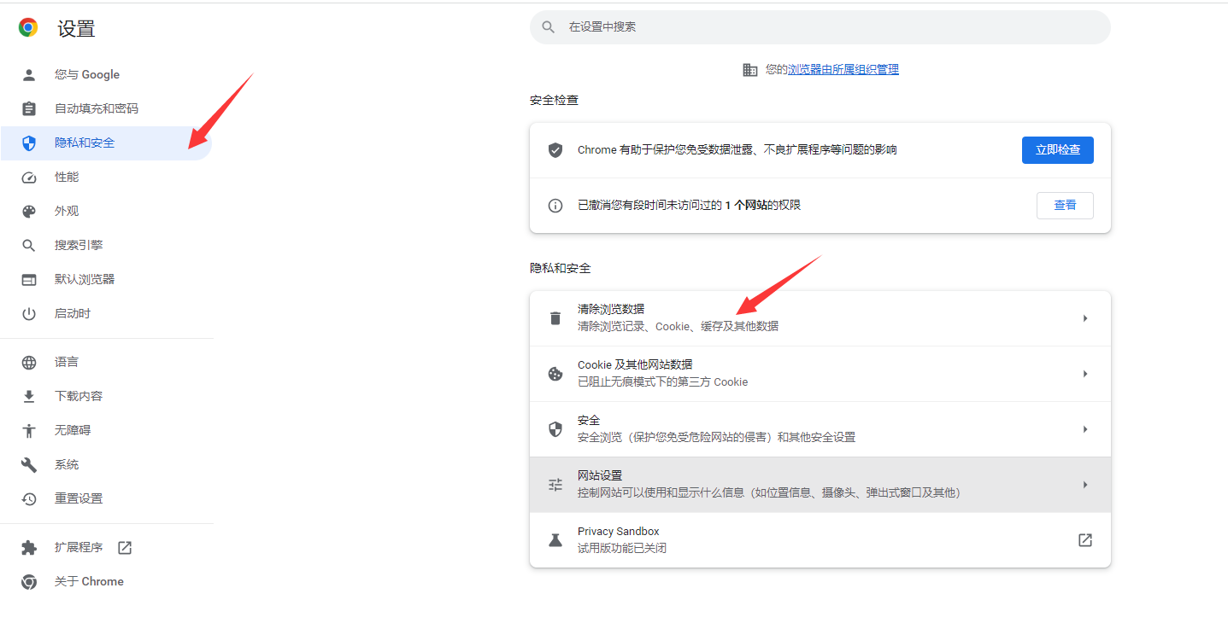
Task: Click the Chrome logo beside 设置 title
Action: coord(28,28)
